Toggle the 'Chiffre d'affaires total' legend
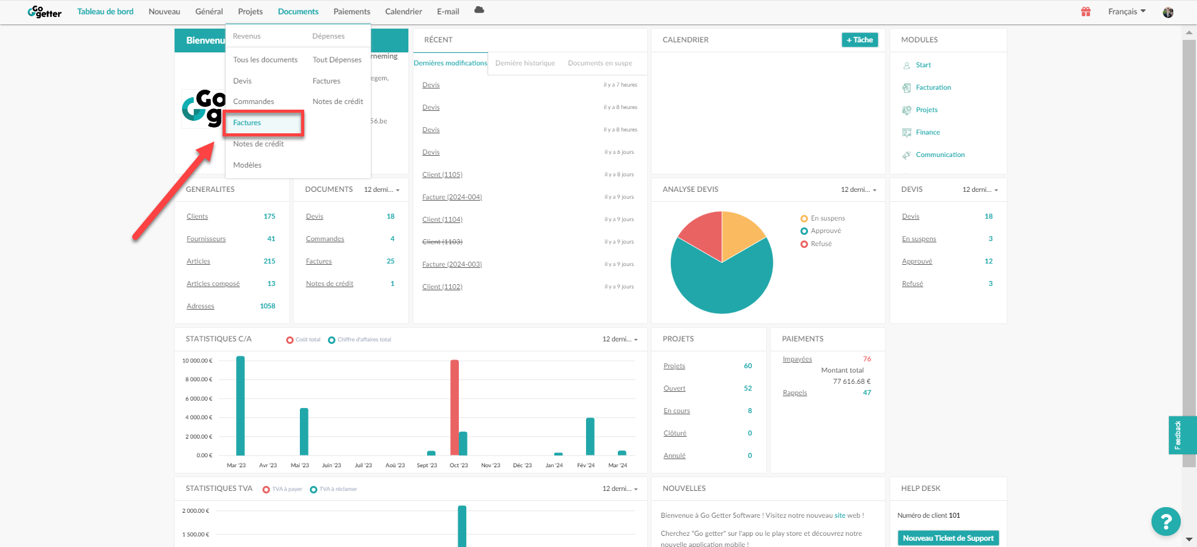This screenshot has height=547, width=1197. click(x=360, y=340)
